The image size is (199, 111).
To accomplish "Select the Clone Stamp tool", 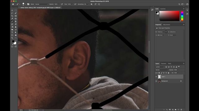I will [x=16, y=21].
